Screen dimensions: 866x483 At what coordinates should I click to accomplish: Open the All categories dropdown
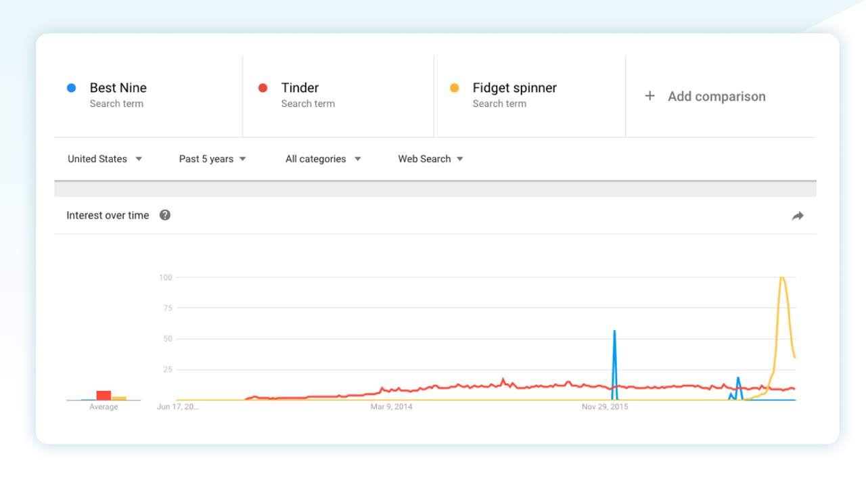click(323, 159)
